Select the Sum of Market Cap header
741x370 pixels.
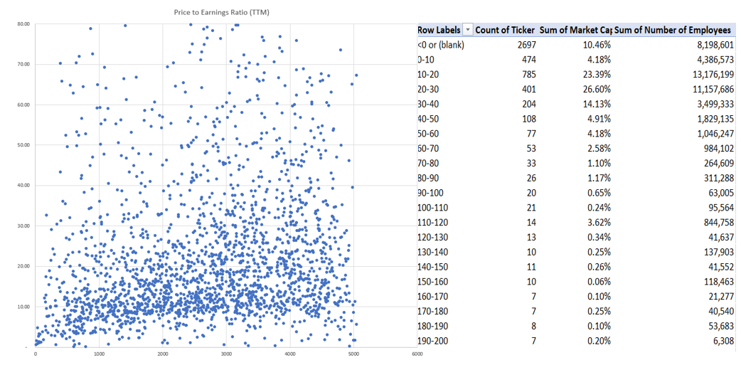(x=575, y=30)
